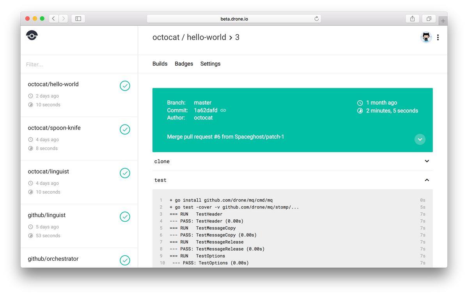The height and width of the screenshot is (297, 468).
Task: Click the success checkmark for octocat/hello-world
Action: pyautogui.click(x=125, y=86)
